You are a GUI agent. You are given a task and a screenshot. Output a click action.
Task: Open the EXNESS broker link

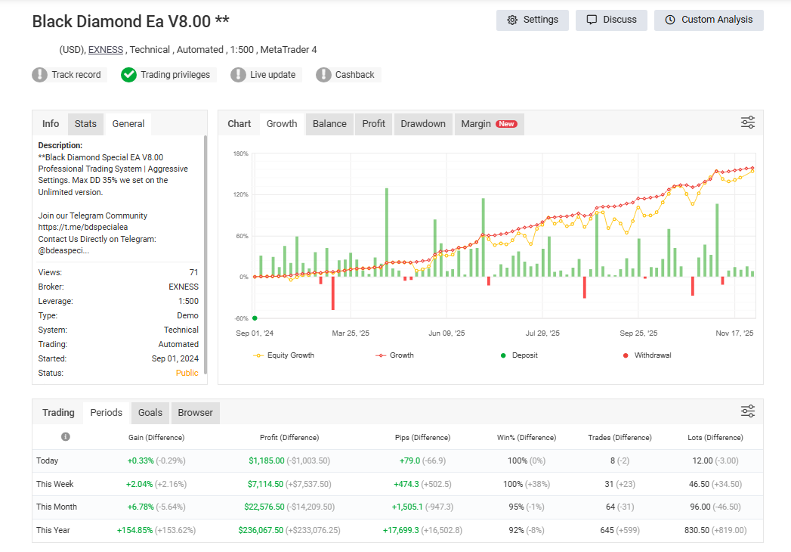106,50
